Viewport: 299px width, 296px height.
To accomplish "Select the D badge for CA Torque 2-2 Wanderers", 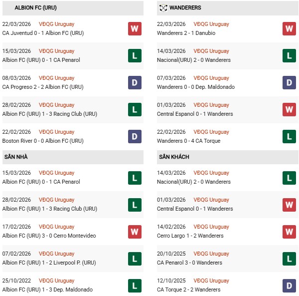I will pos(289,285).
